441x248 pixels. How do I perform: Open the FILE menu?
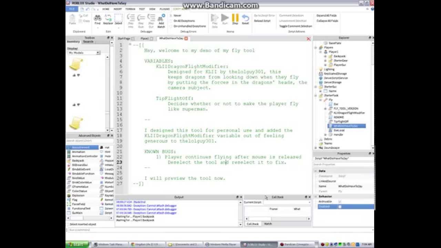coord(72,9)
